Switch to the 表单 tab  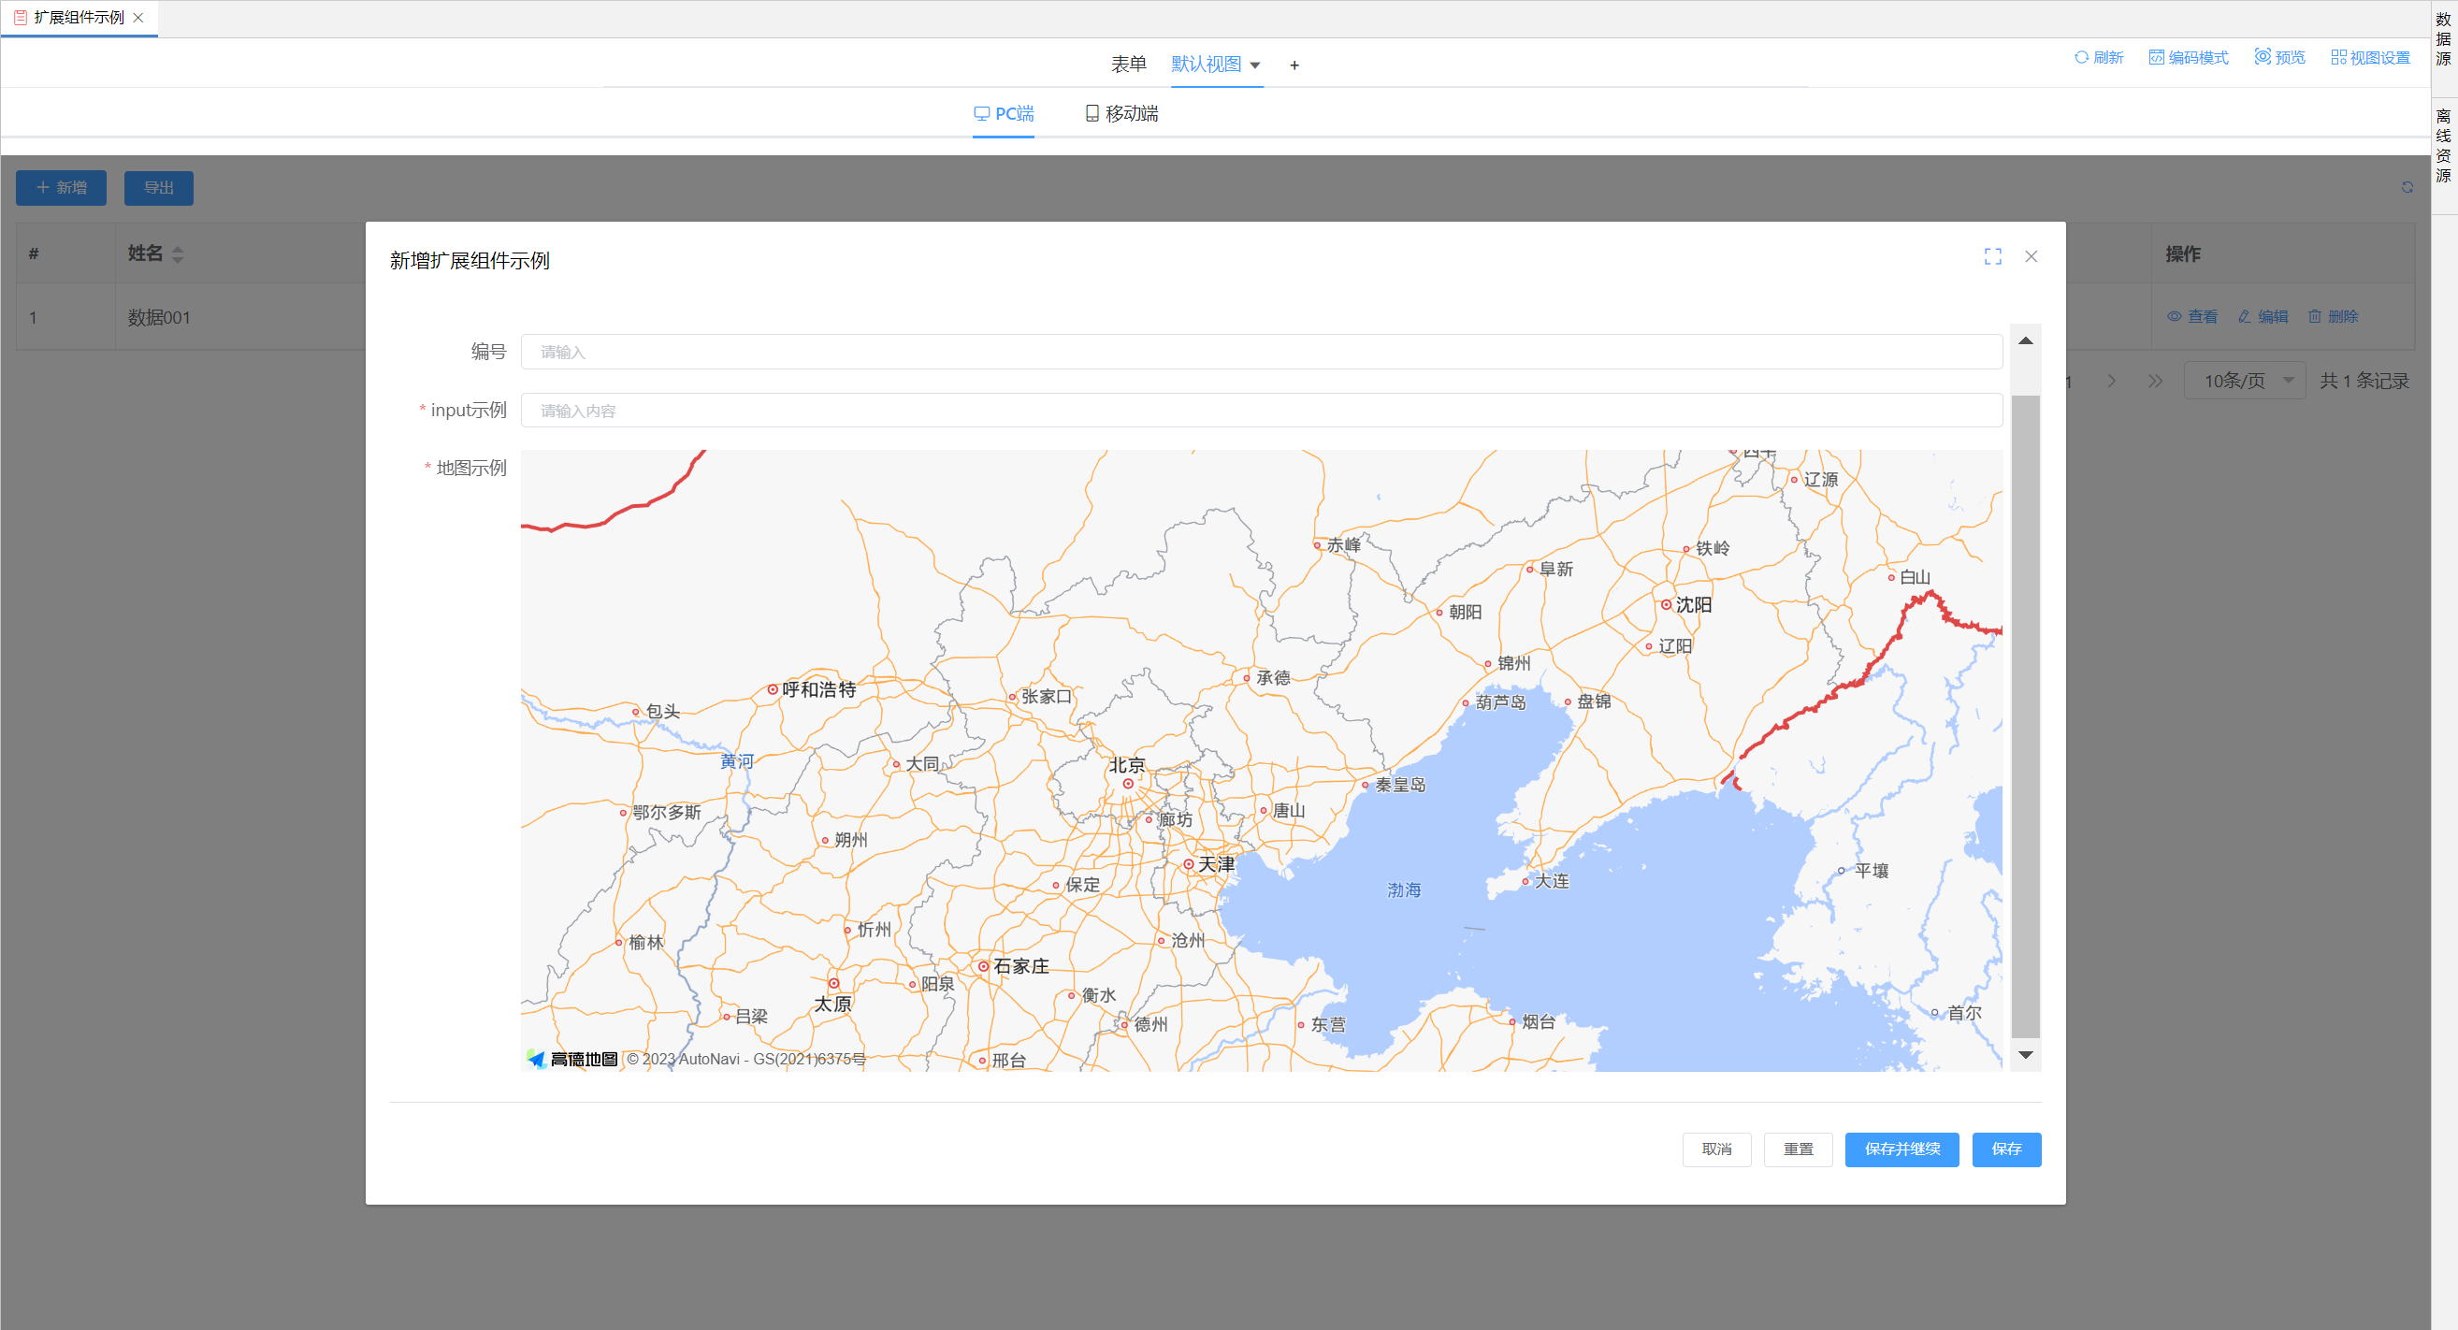click(x=1128, y=64)
